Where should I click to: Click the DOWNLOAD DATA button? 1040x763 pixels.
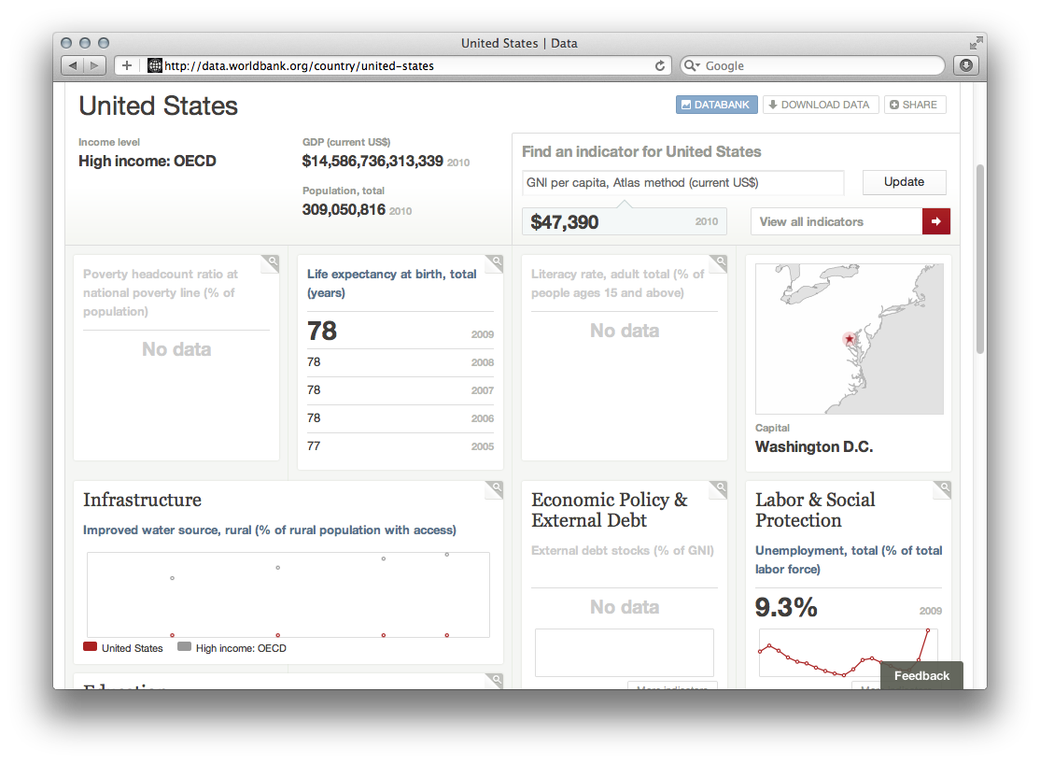(821, 105)
